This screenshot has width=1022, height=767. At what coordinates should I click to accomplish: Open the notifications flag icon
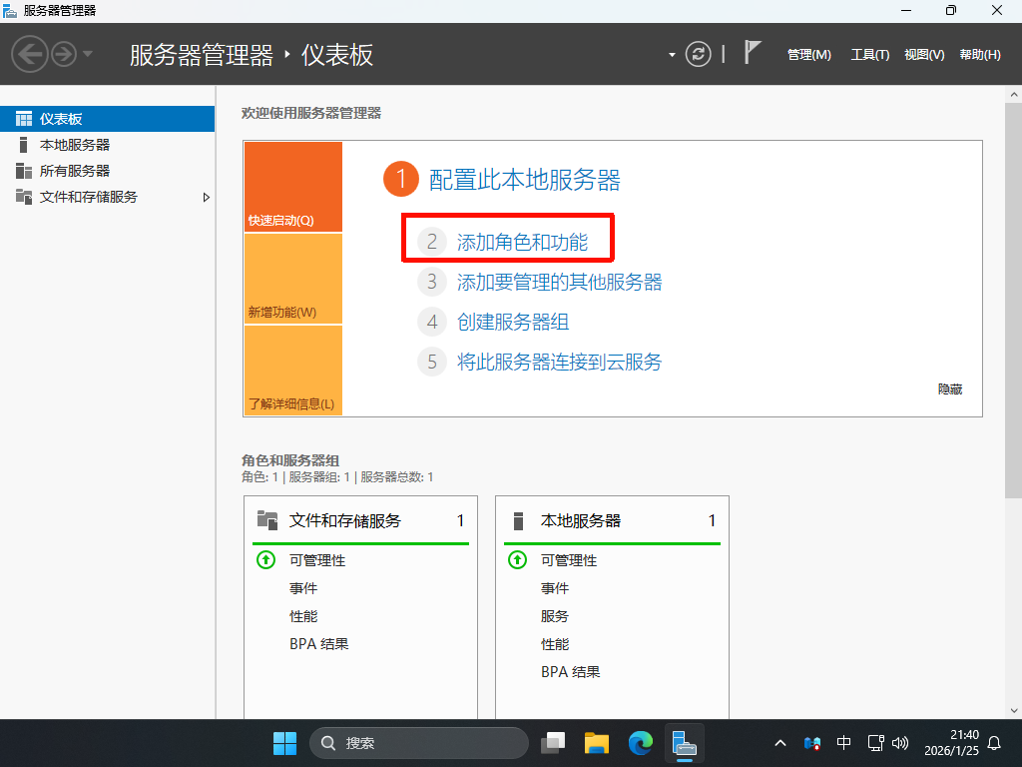click(x=753, y=54)
